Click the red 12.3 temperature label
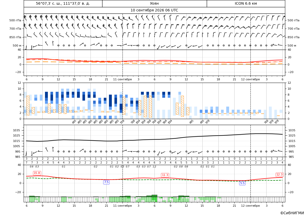This screenshot has width=304, height=215. pyautogui.click(x=279, y=175)
